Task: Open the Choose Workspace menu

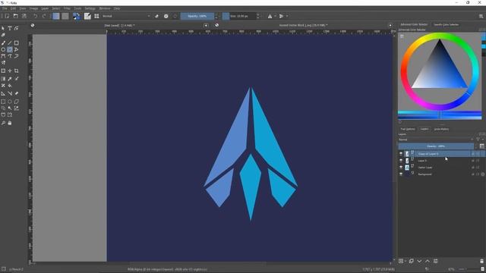Action: click(x=481, y=16)
